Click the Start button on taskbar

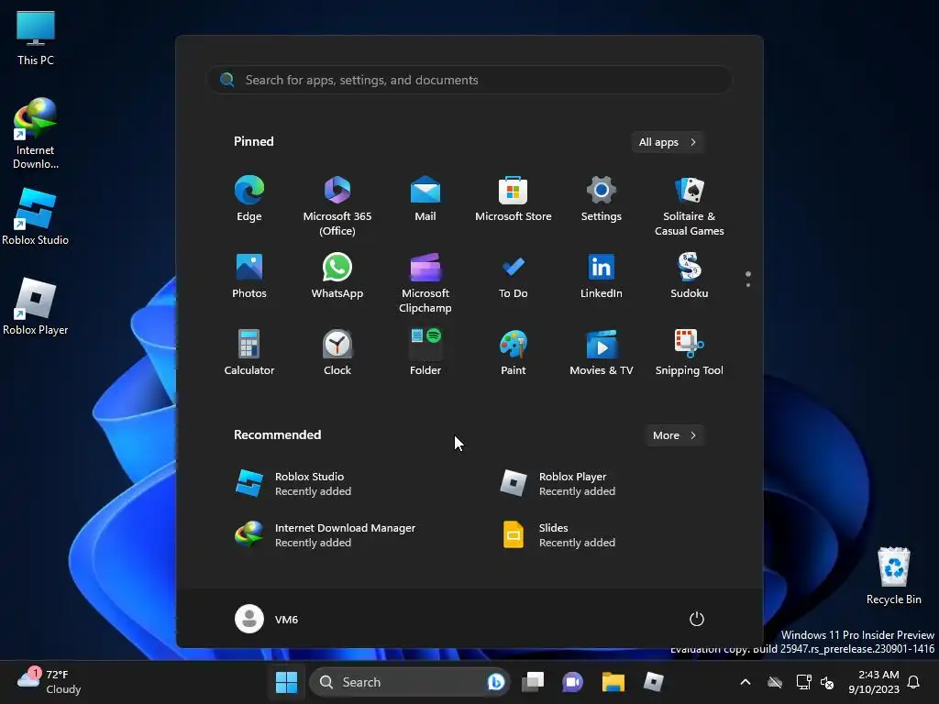(286, 682)
